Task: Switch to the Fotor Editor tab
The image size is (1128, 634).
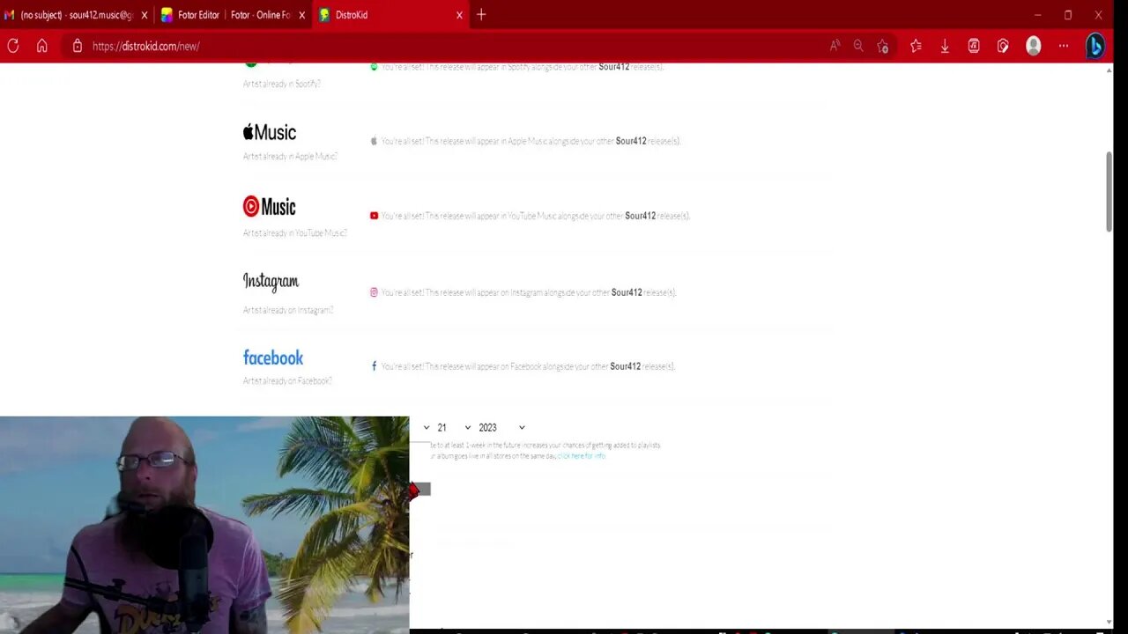Action: coord(234,15)
